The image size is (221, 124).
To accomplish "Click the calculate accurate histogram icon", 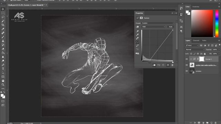I will pyautogui.click(x=137, y=53).
